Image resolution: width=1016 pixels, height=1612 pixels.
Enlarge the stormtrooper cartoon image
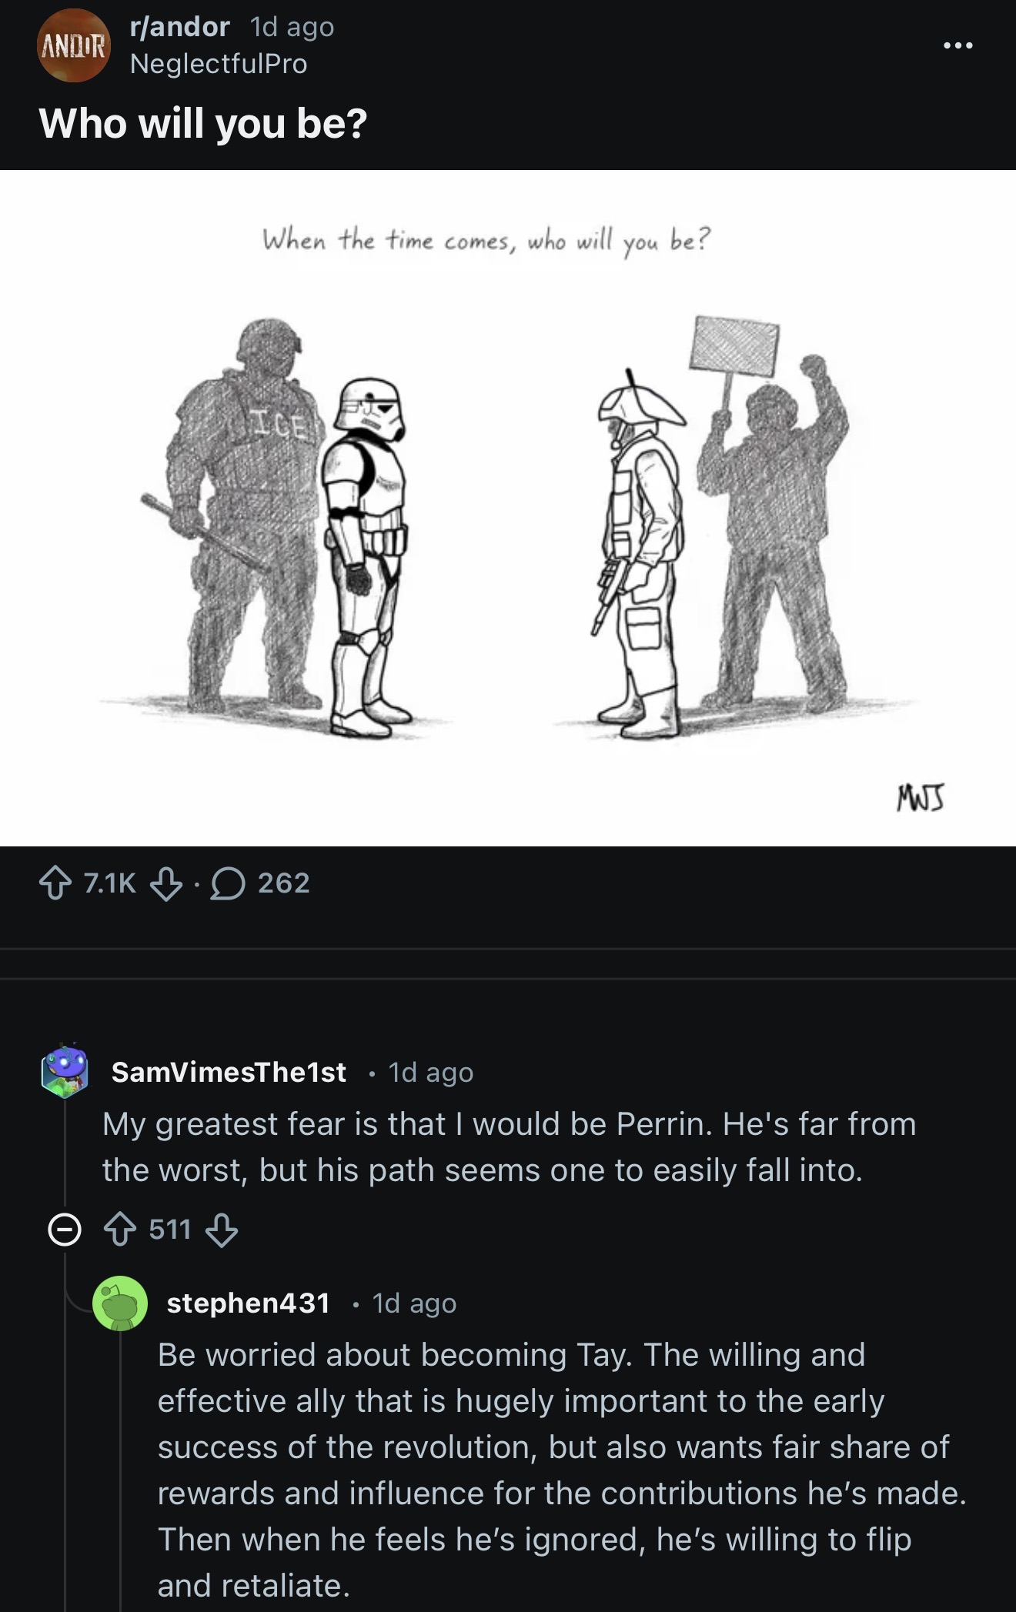pyautogui.click(x=508, y=508)
